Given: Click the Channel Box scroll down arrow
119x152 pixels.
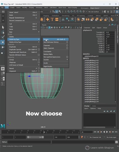Looking at the screenshot, I should tap(115, 102).
